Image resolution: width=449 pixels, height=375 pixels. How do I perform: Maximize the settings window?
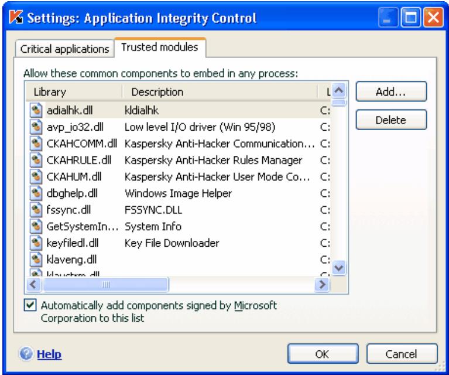(x=410, y=18)
